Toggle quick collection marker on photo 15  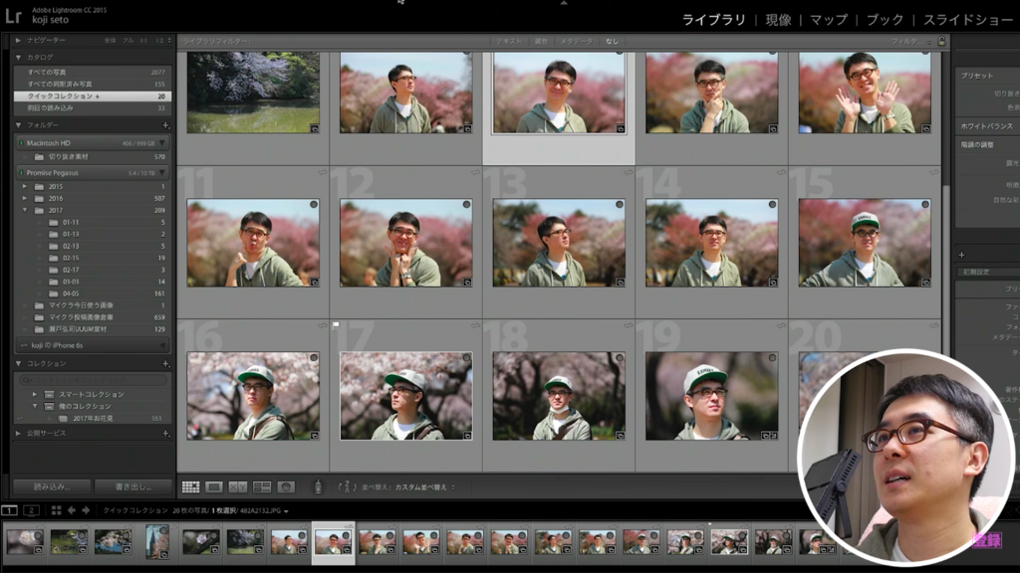(x=925, y=205)
